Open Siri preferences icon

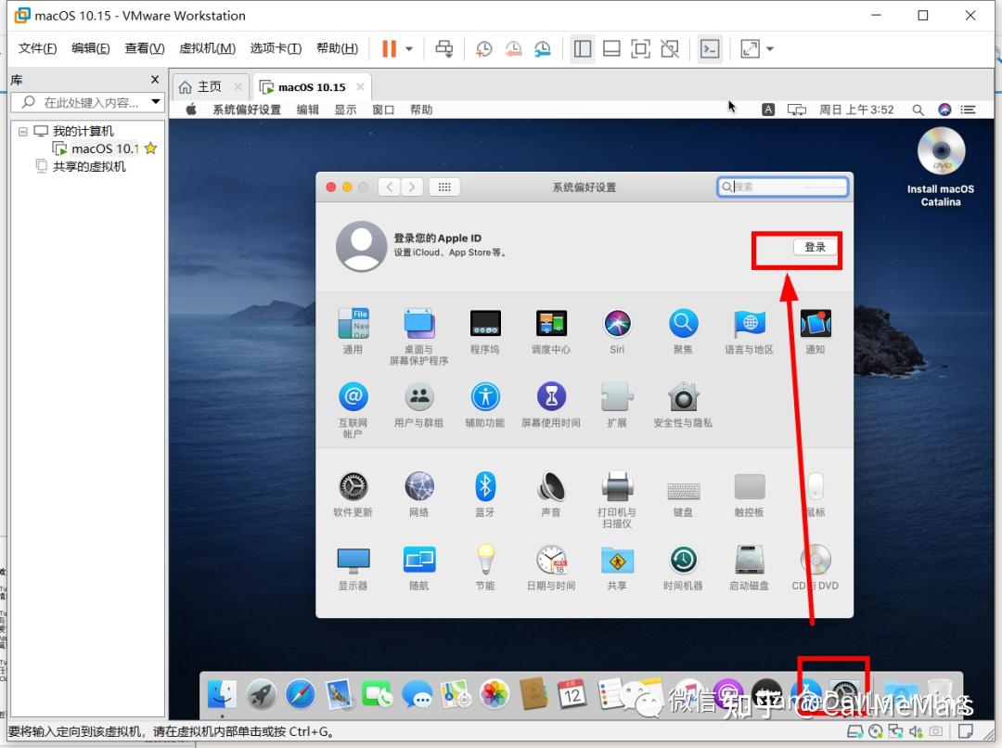coord(617,331)
